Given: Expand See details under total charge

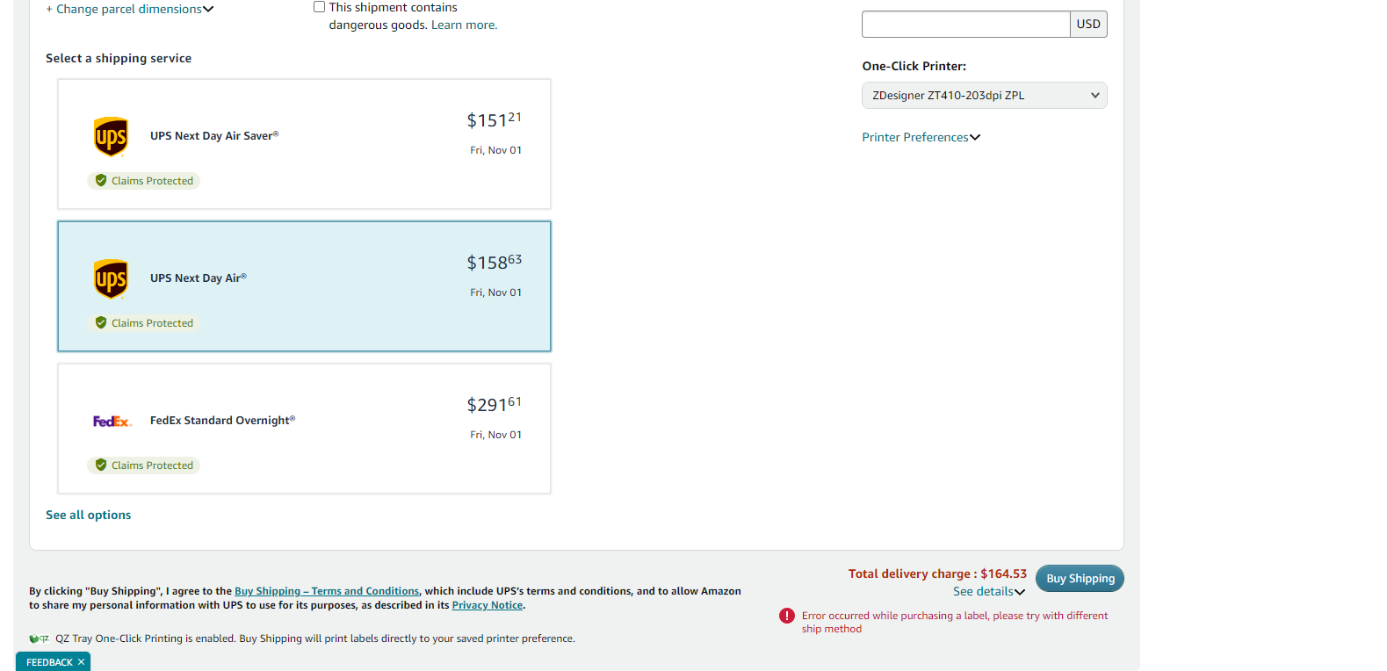Looking at the screenshot, I should click(x=989, y=592).
